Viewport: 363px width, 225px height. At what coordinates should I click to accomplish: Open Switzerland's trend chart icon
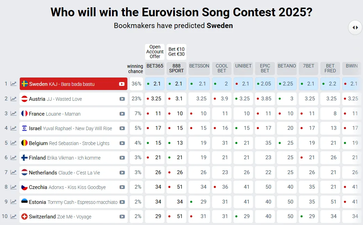(x=14, y=217)
